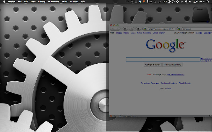This screenshot has width=212, height=132.
Task: Click the Google logo image
Action: (x=166, y=45)
